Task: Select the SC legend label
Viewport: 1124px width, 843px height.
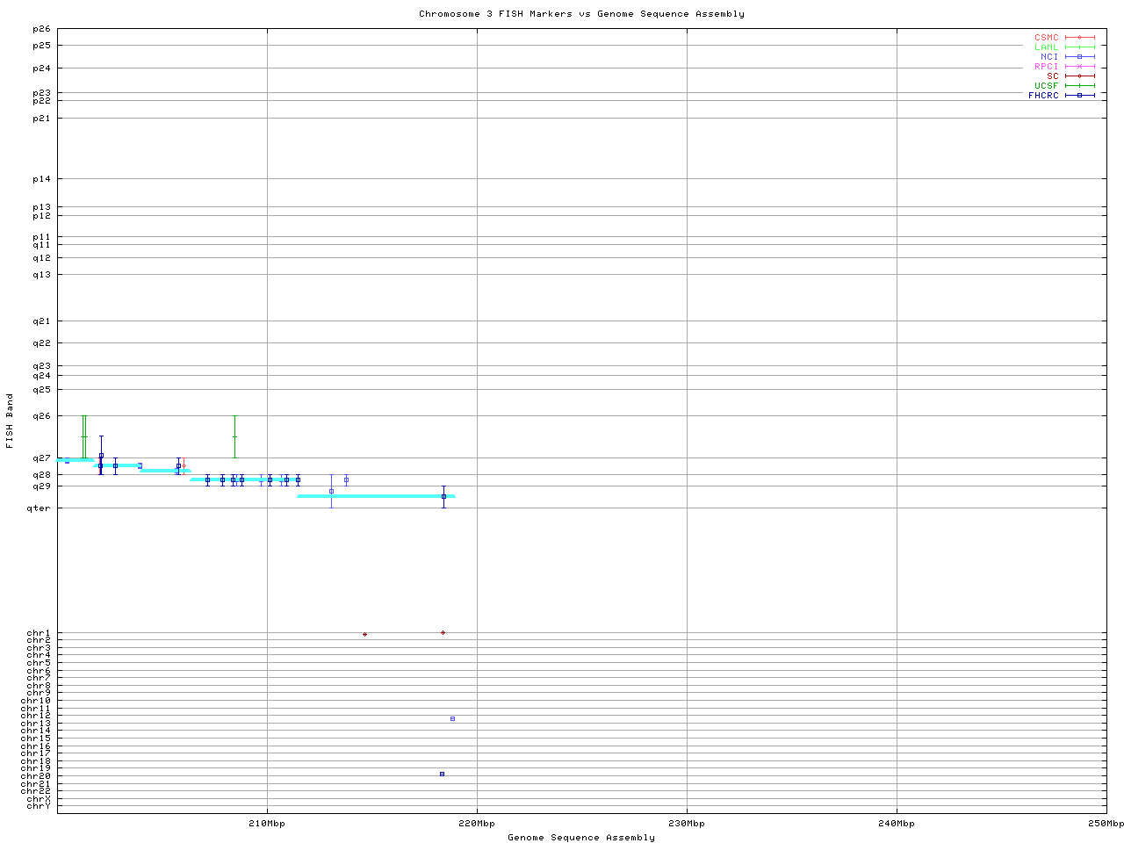Action: 1052,76
